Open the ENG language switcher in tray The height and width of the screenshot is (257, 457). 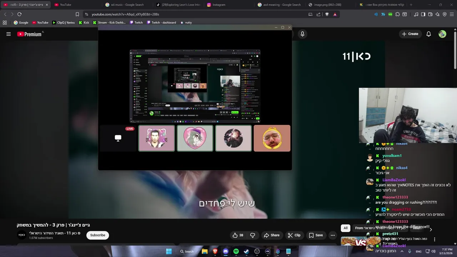click(x=418, y=251)
